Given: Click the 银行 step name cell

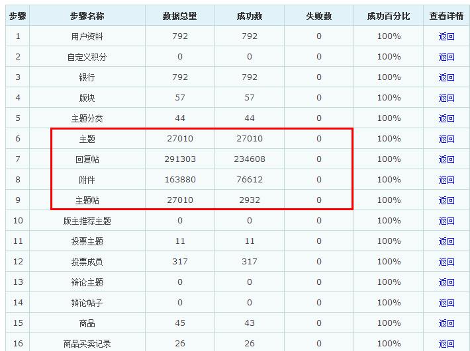Looking at the screenshot, I should pos(87,77).
